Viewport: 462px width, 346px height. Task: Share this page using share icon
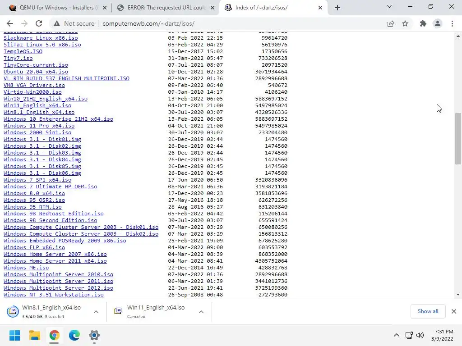[x=391, y=23]
